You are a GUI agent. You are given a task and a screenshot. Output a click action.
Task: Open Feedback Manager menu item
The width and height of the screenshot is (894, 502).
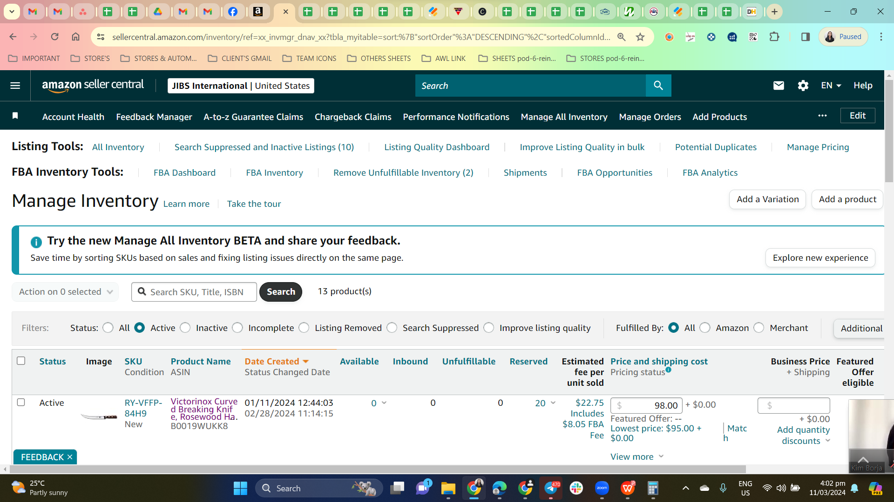[x=154, y=117]
